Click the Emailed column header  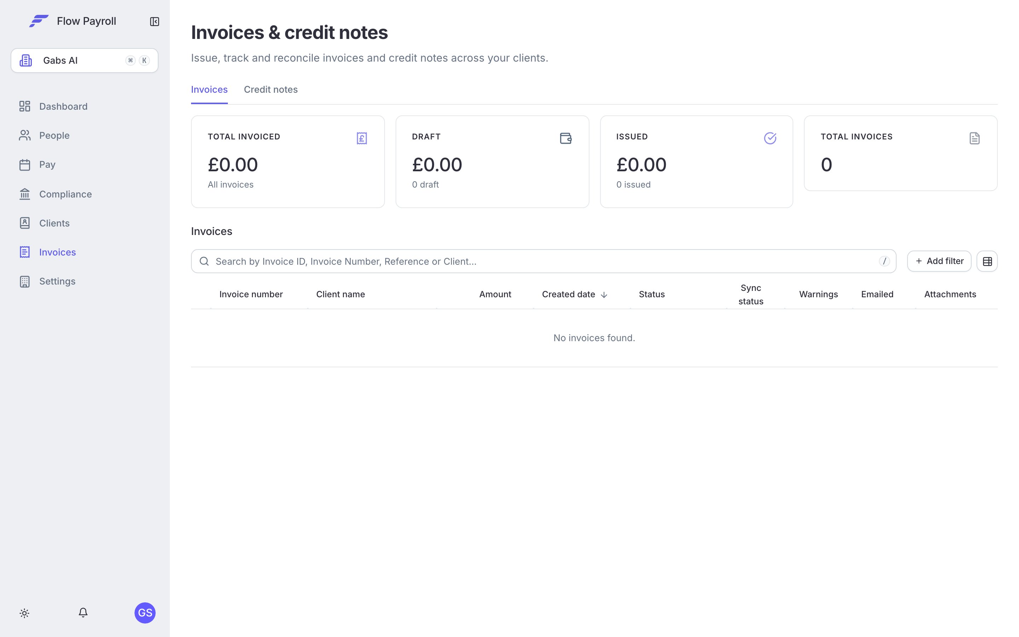point(877,294)
